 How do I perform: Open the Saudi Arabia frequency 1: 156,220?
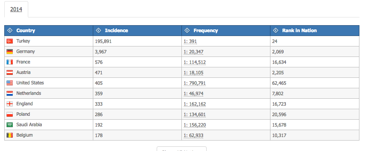point(195,125)
